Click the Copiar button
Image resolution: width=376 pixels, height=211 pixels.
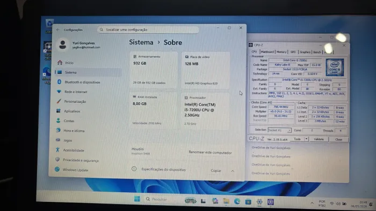tap(216, 171)
